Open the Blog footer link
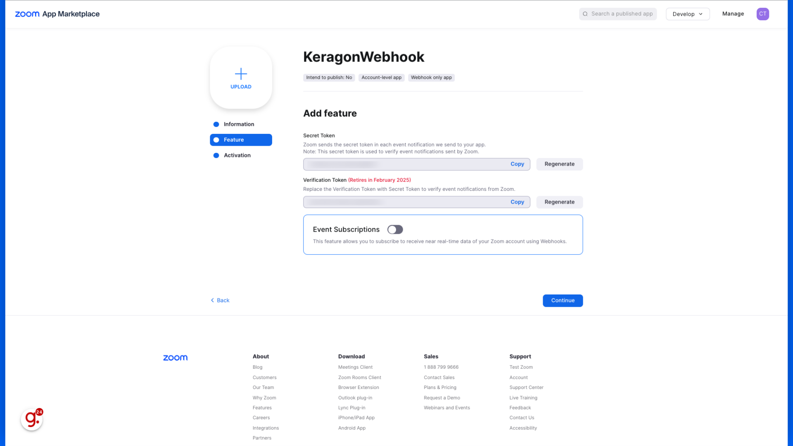Screen dimensions: 793x446 click(257, 367)
